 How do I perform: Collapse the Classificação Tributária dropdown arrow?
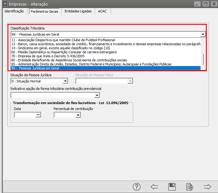click(203, 34)
